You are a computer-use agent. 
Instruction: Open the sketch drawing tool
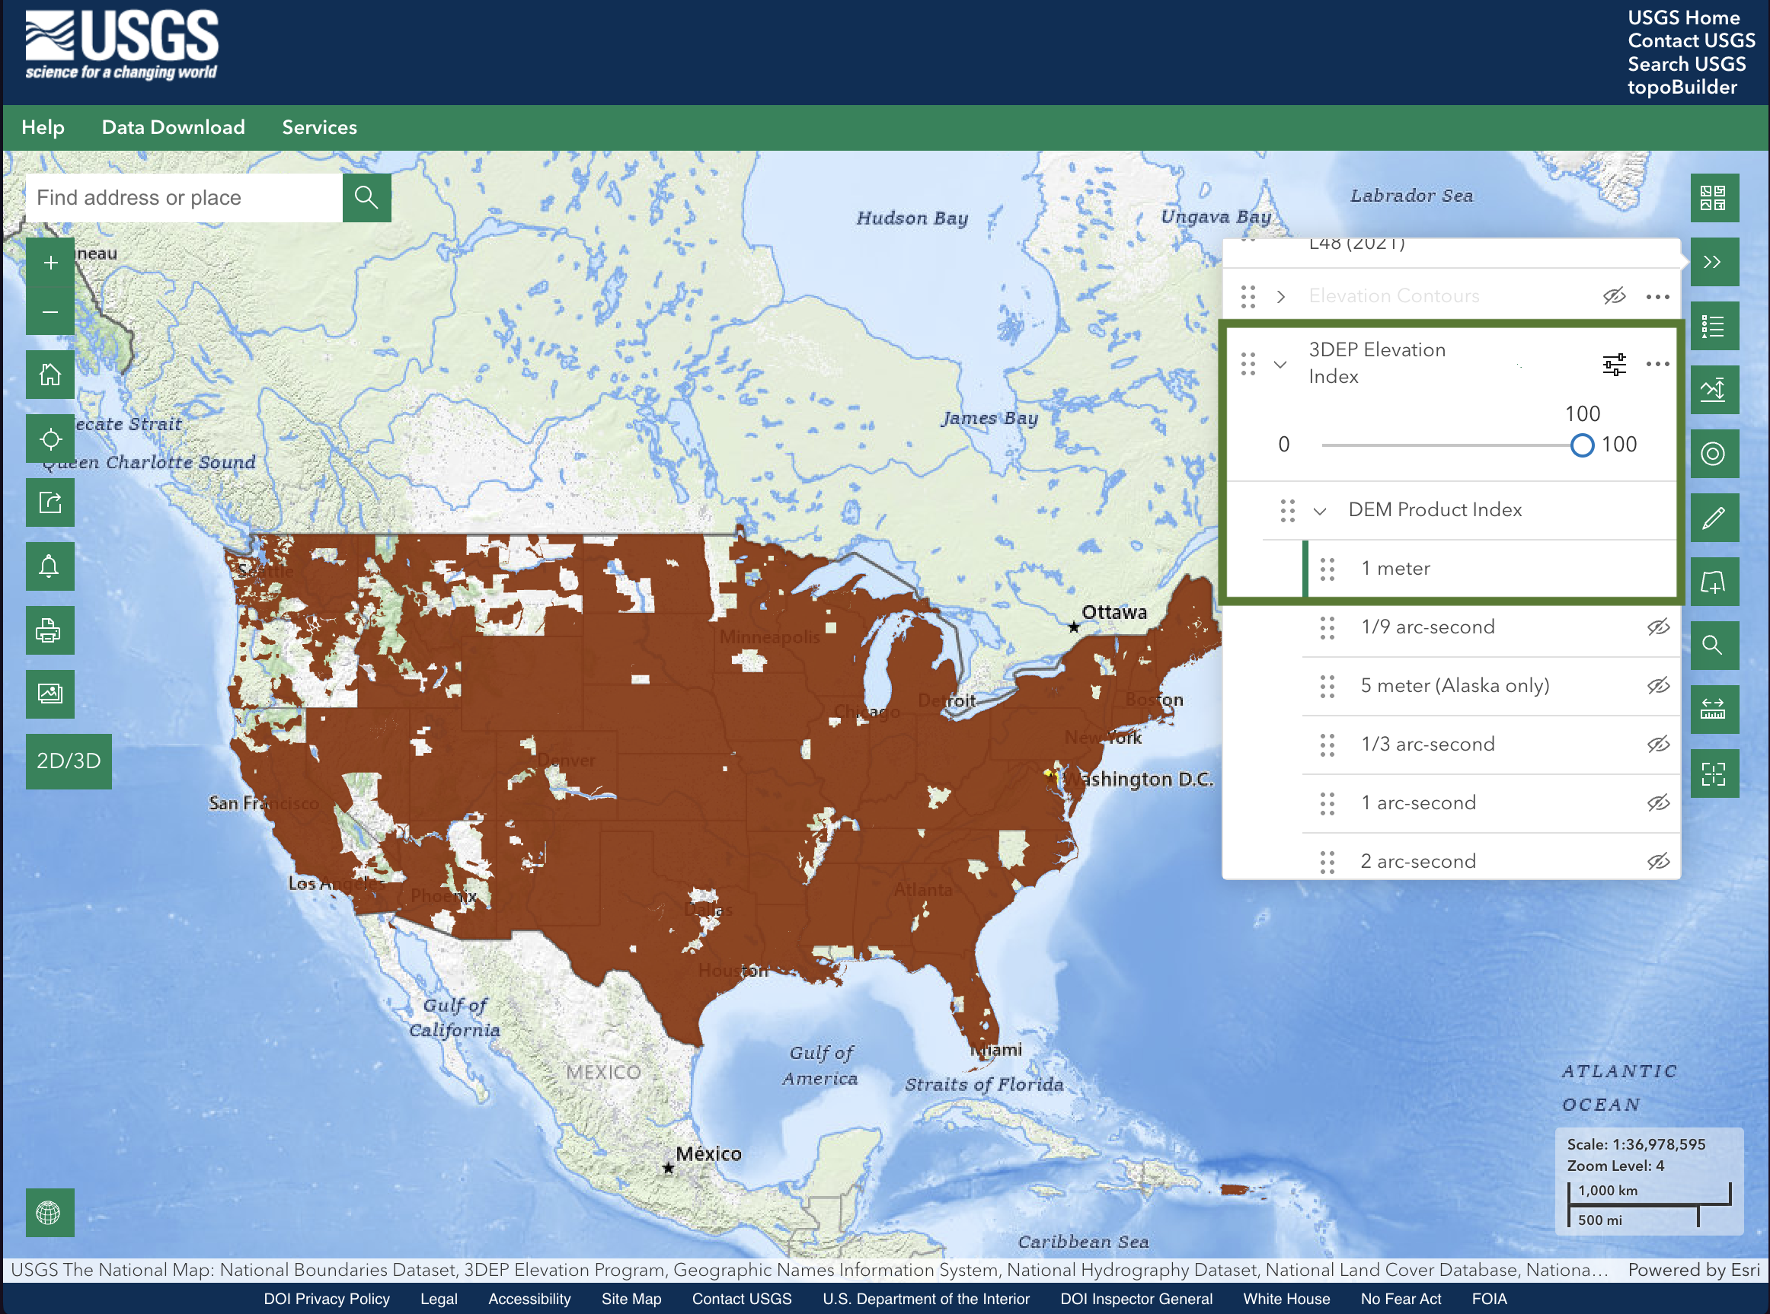(1715, 517)
